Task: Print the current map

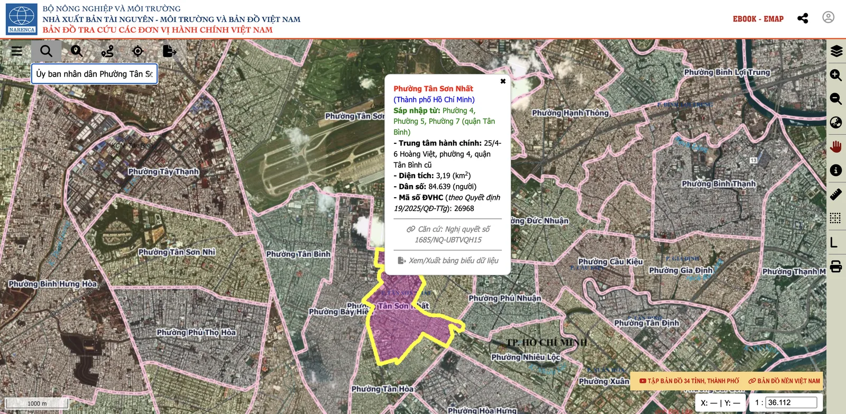Action: (836, 266)
